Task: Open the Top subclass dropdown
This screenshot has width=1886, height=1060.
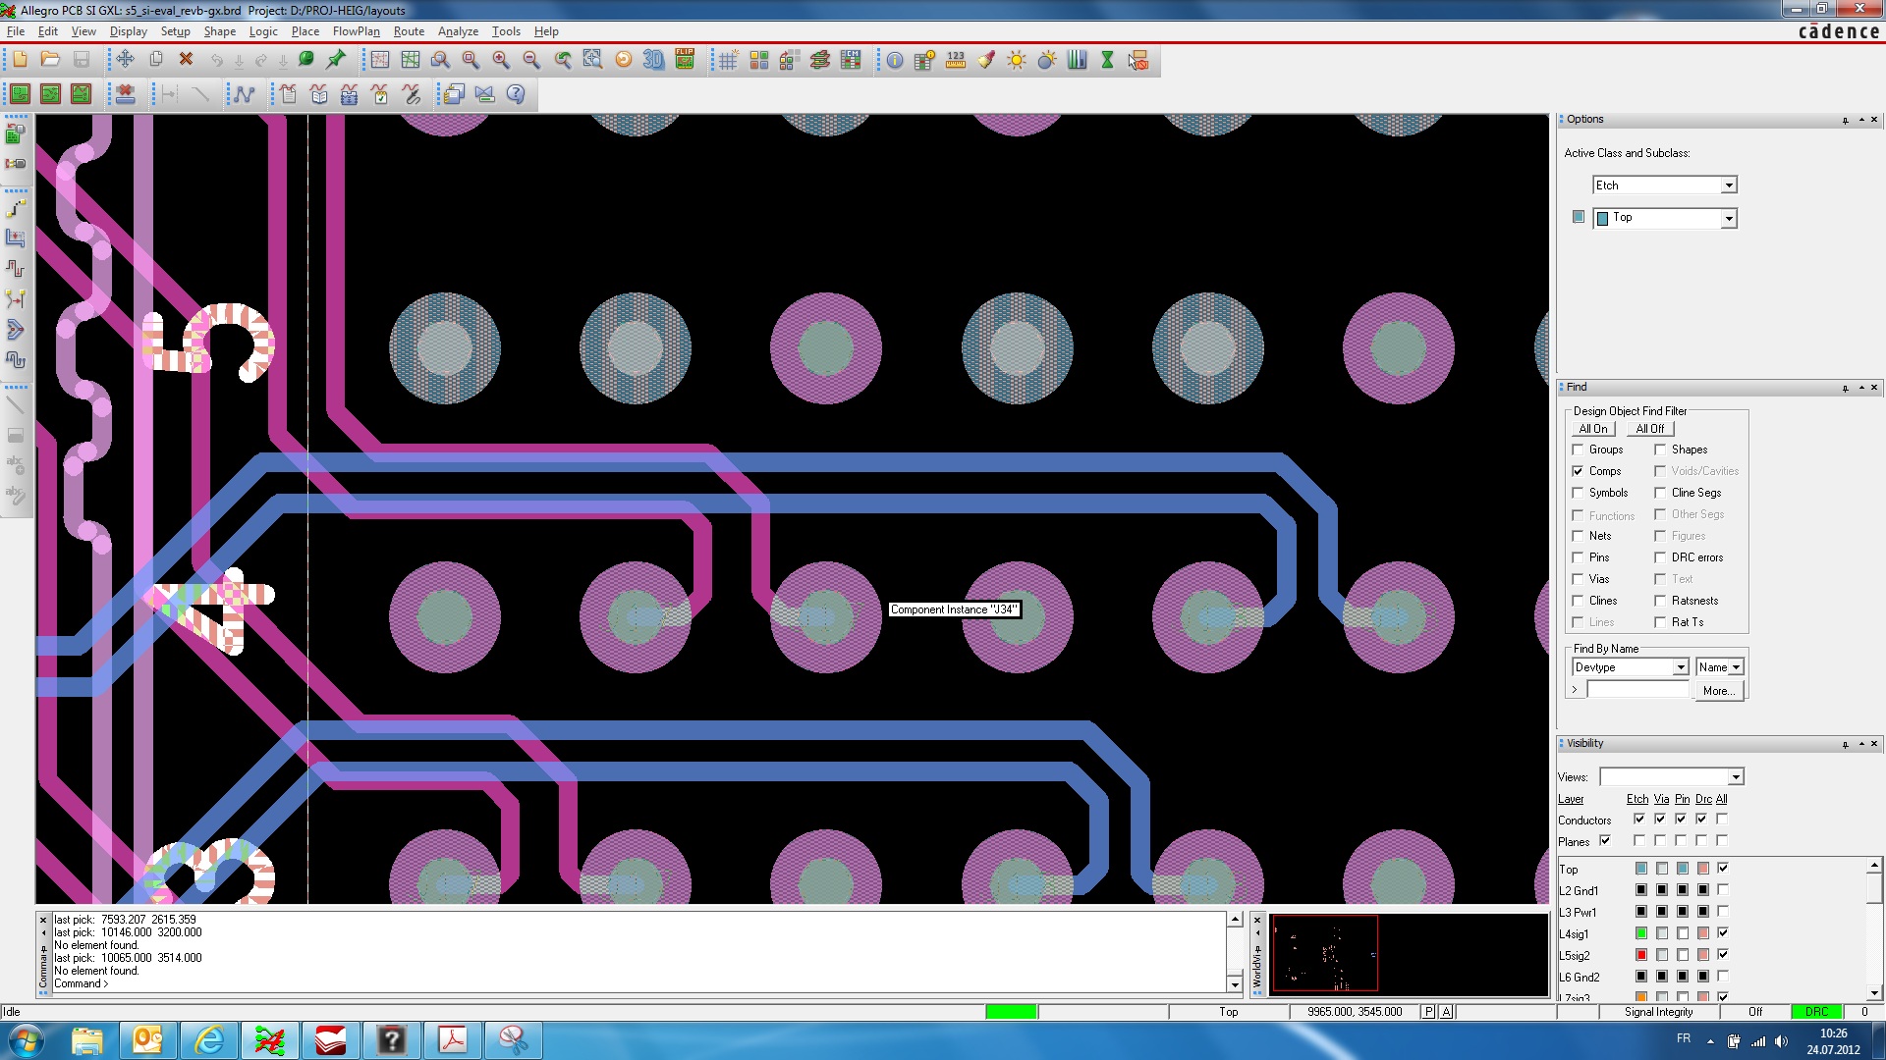Action: pyautogui.click(x=1728, y=218)
